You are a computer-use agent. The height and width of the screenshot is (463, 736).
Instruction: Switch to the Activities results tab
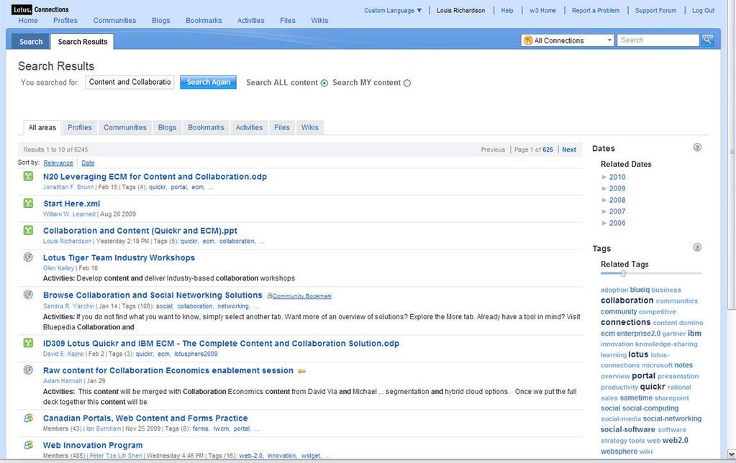[249, 127]
